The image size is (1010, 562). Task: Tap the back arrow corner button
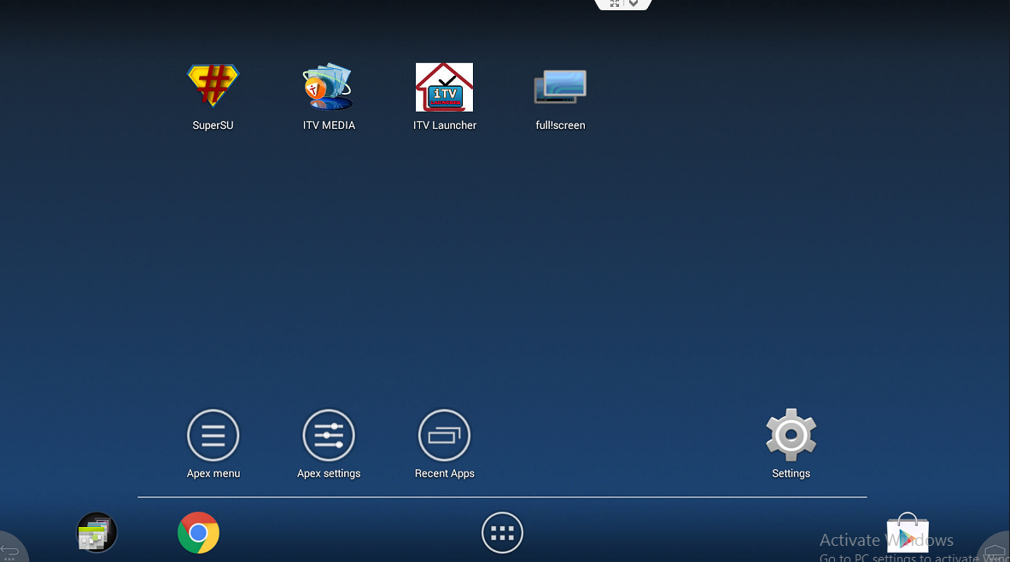coord(11,550)
